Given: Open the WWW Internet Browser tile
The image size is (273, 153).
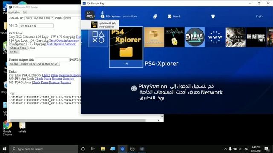Looking at the screenshot, I should [215, 37].
